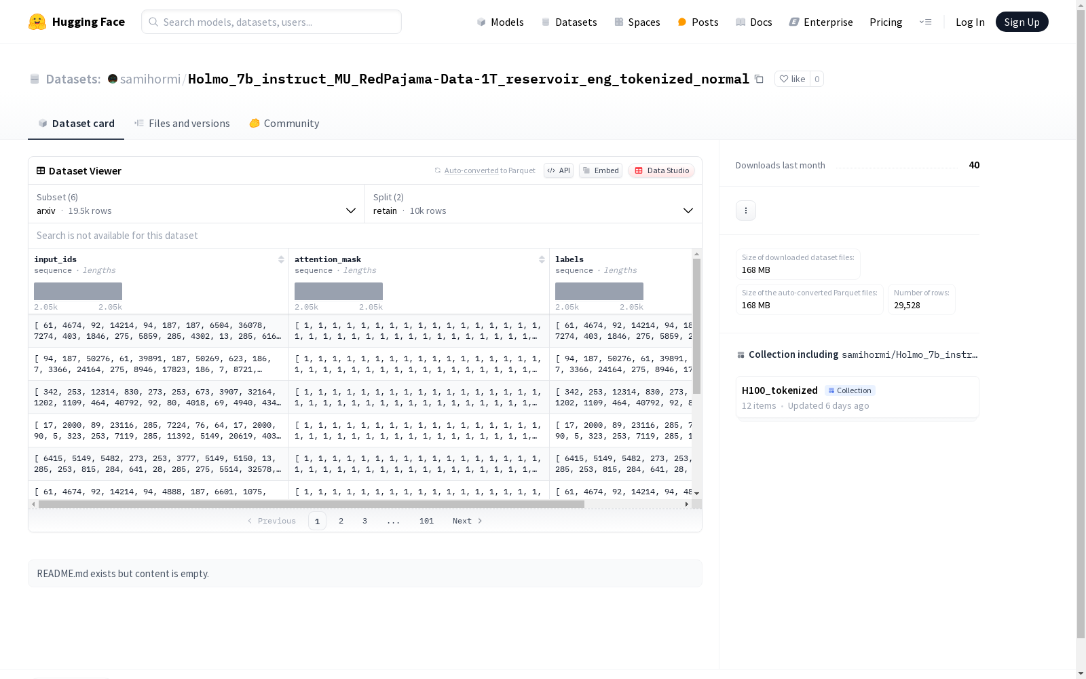This screenshot has width=1086, height=679.
Task: Open Datasets in the top navigation
Action: coord(569,22)
